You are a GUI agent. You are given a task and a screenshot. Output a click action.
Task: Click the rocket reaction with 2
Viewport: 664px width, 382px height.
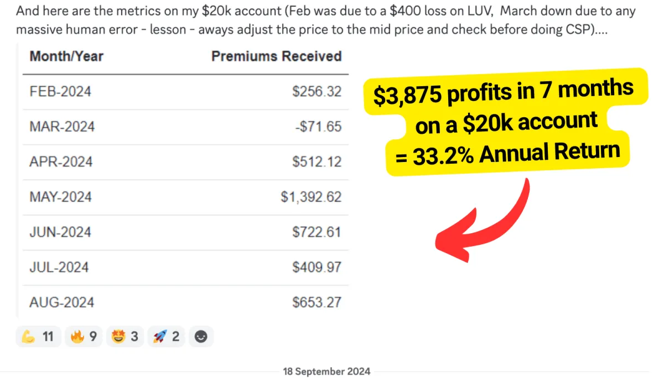coord(166,336)
